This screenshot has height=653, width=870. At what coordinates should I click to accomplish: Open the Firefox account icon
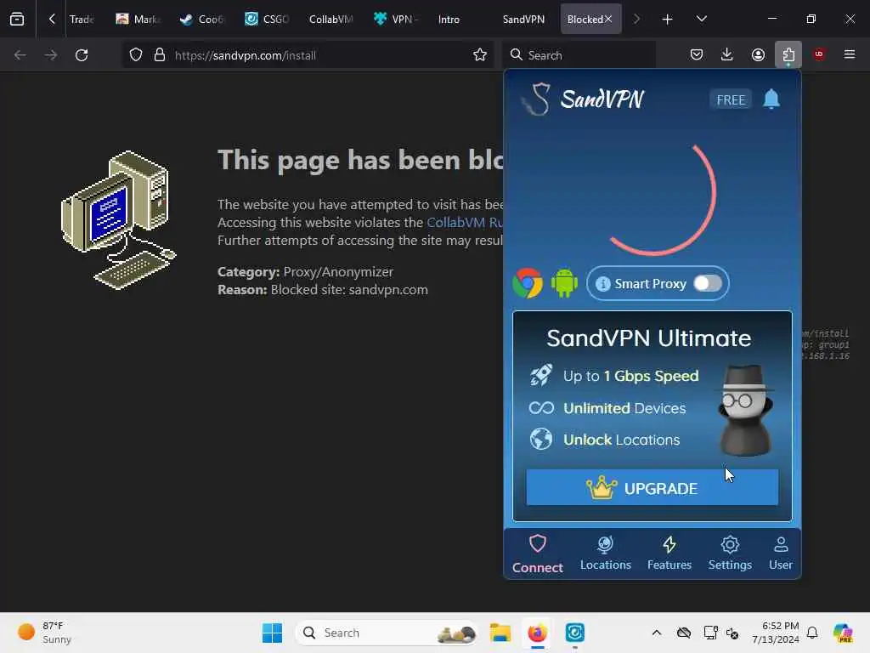tap(758, 54)
